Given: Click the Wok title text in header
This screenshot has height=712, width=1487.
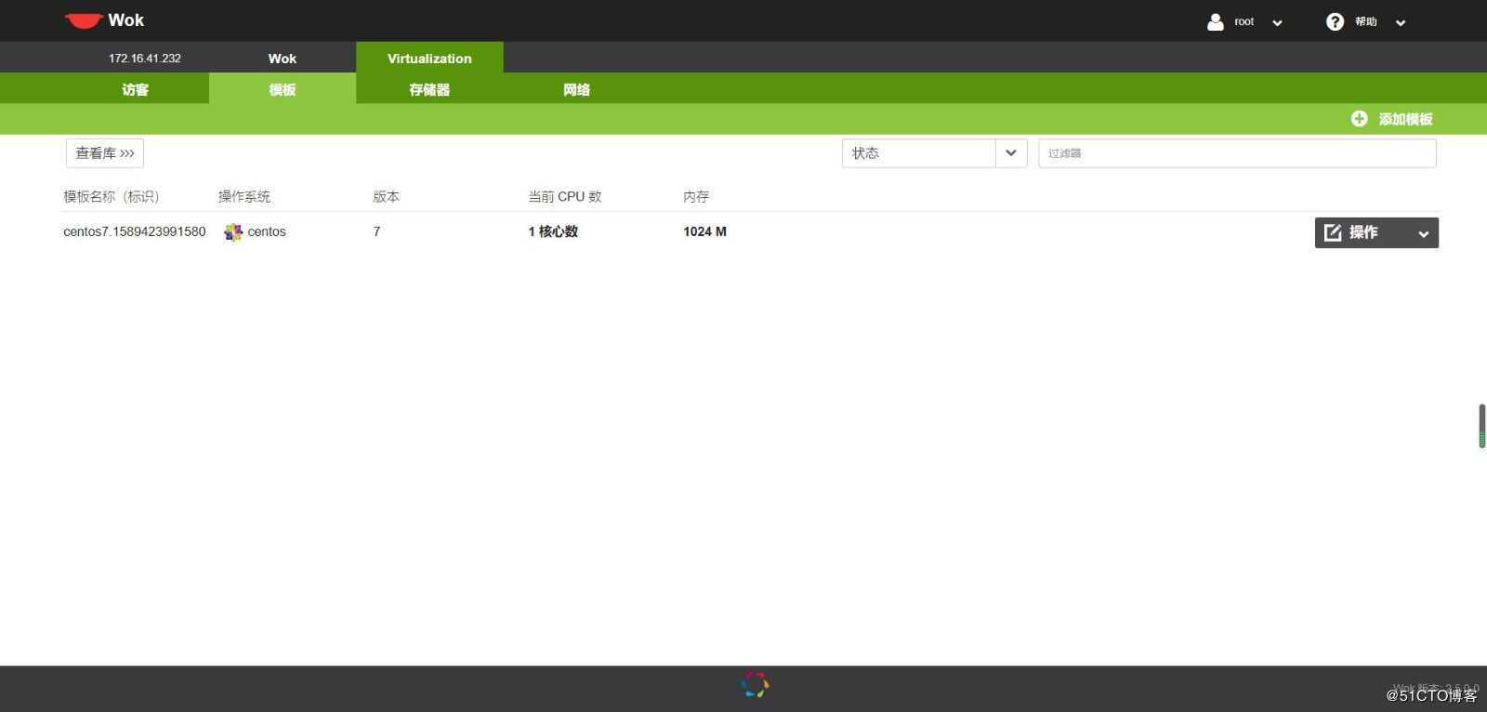Looking at the screenshot, I should (x=126, y=20).
